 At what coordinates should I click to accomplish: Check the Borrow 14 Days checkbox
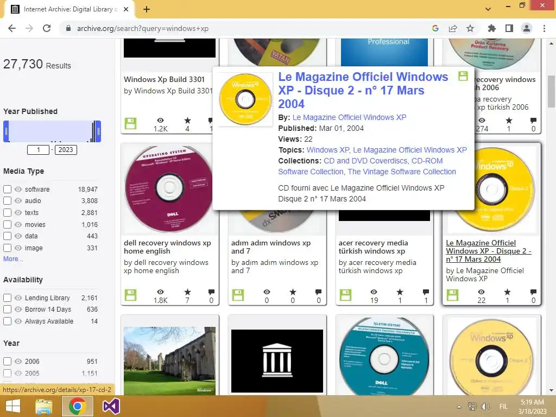(x=8, y=309)
